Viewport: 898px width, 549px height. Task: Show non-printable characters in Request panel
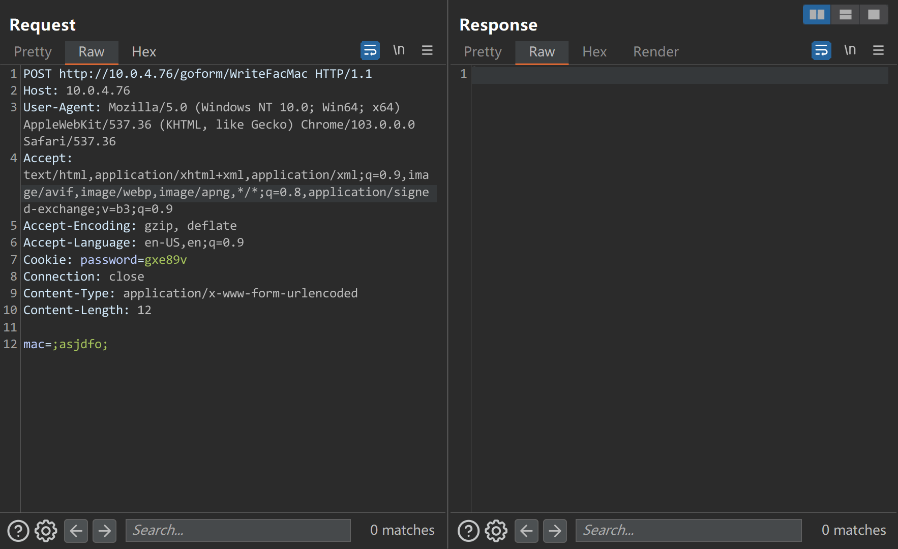[399, 50]
